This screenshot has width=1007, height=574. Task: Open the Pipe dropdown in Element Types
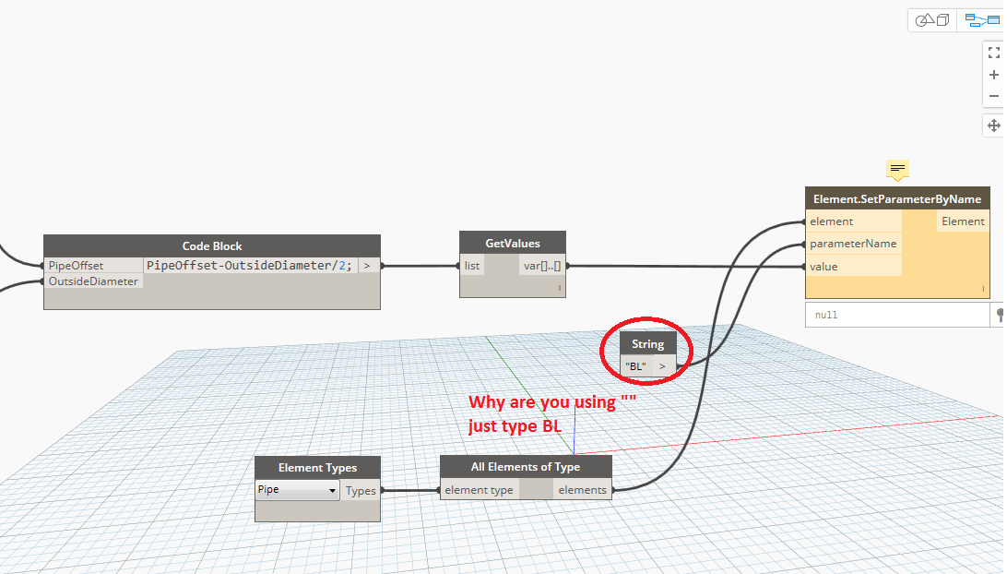point(297,489)
